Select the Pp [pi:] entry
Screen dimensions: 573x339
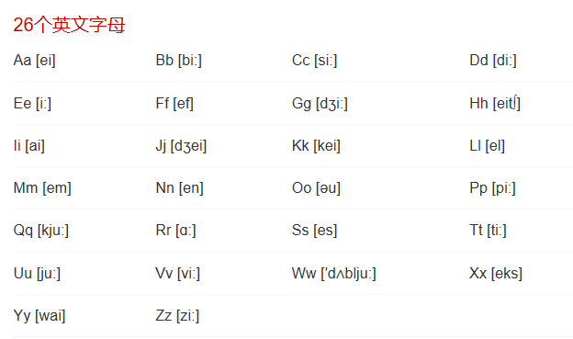tap(492, 188)
